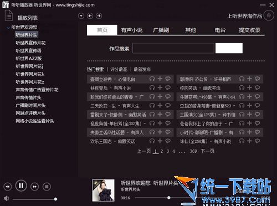Select the 评分最高 filter link
Image resolution: width=277 pixels, height=206 pixels.
(x=119, y=69)
